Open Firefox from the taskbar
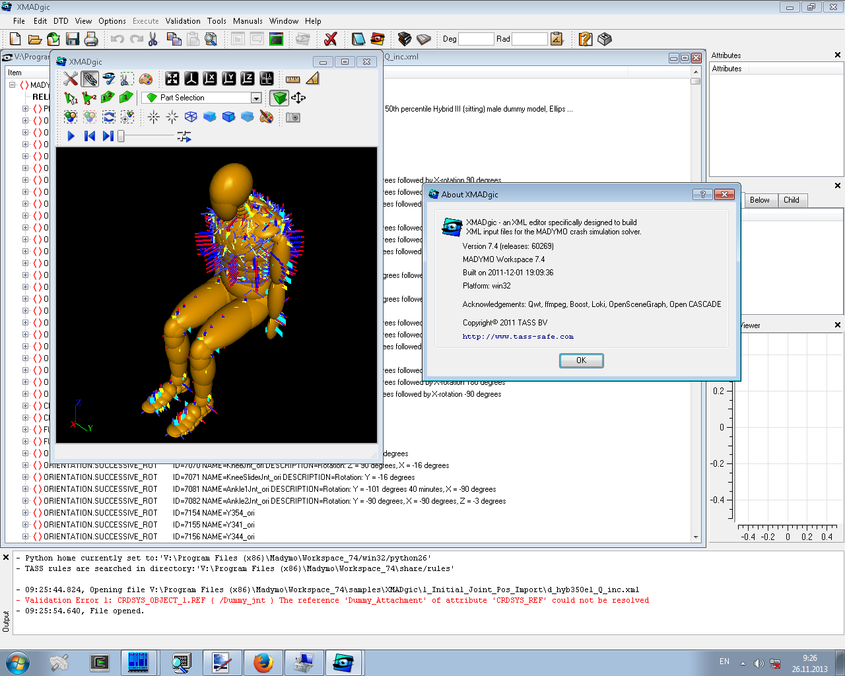The width and height of the screenshot is (845, 676). [263, 662]
